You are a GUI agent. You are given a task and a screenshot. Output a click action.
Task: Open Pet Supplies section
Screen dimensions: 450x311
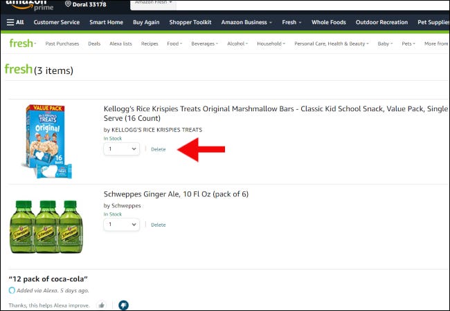point(433,22)
